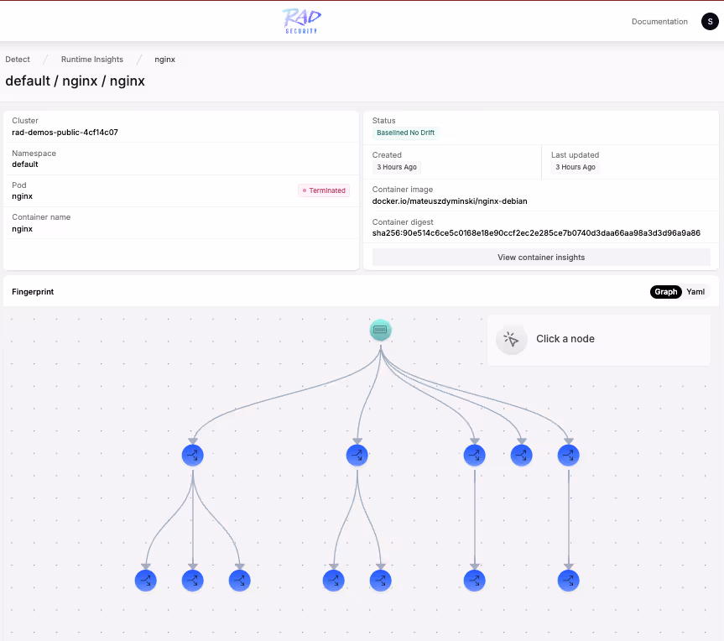Switch fingerprint view to Yaml
Screen dimensions: 724x641
695,292
